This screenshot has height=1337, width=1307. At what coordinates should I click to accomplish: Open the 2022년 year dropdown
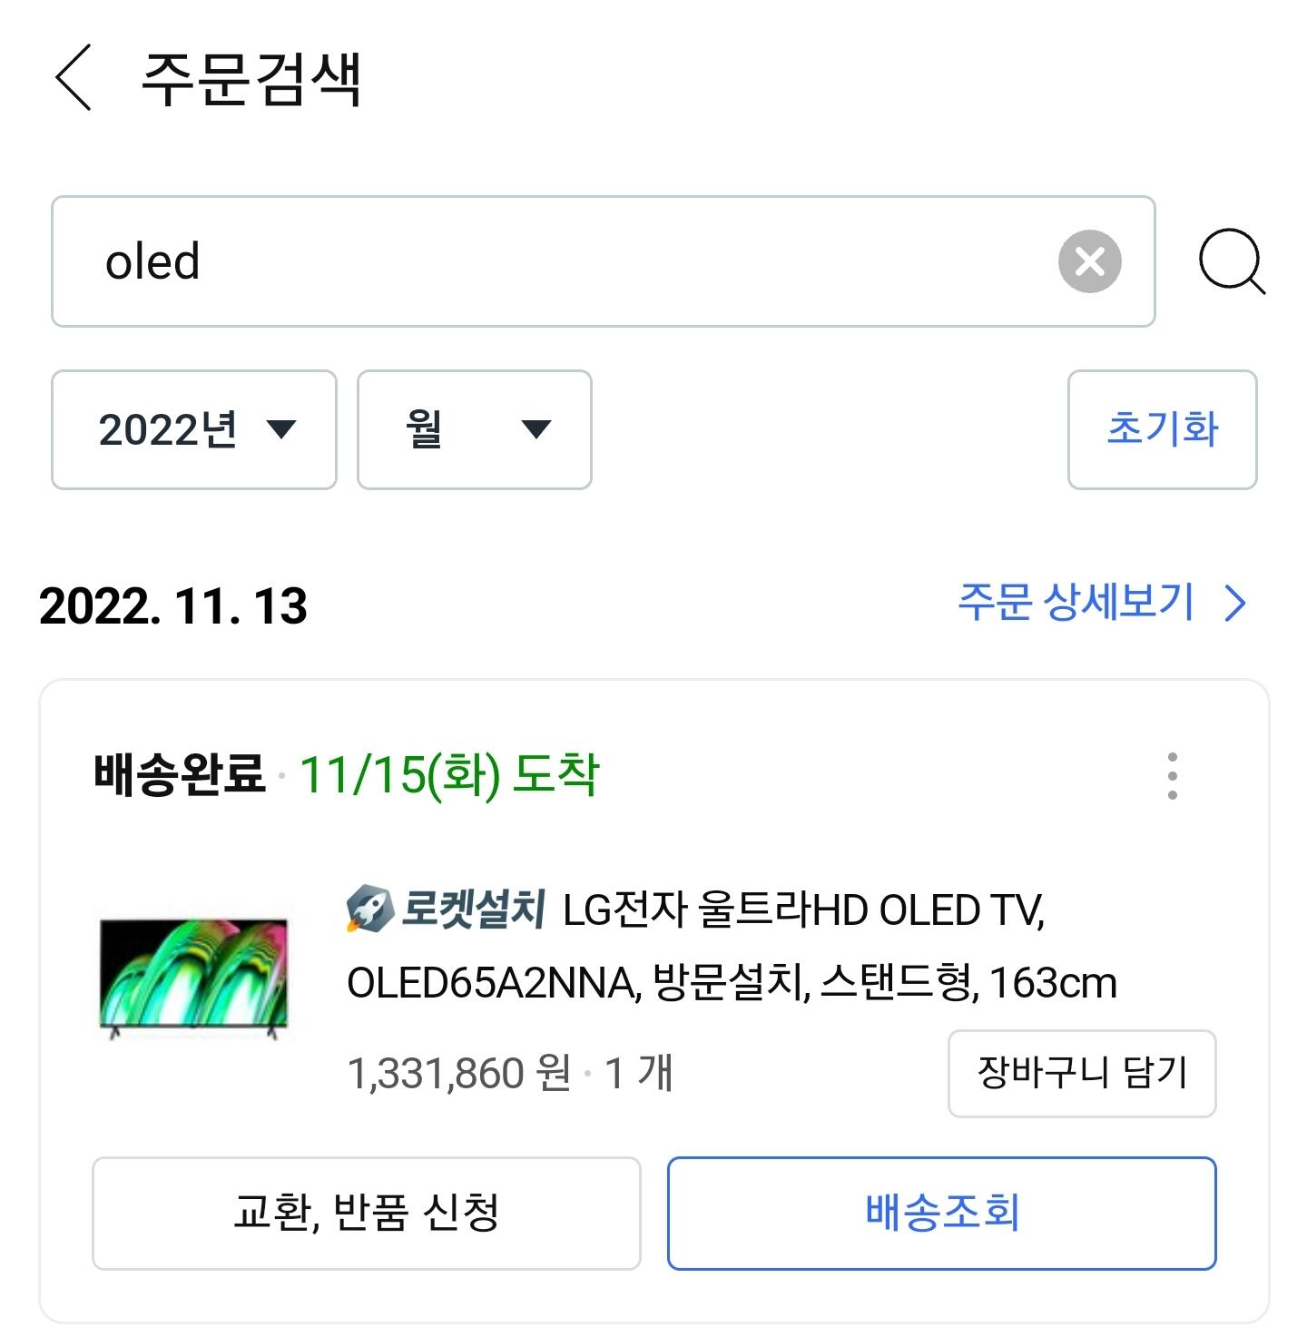(194, 429)
